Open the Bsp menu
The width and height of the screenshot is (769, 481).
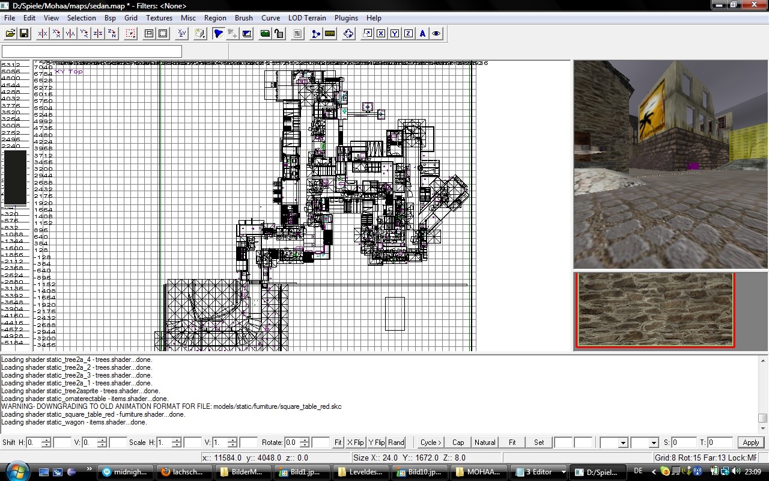[110, 18]
